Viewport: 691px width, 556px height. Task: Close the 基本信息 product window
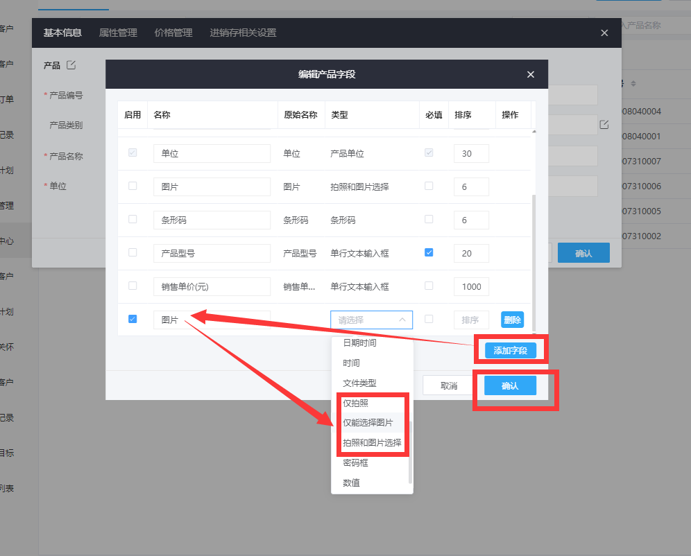604,33
